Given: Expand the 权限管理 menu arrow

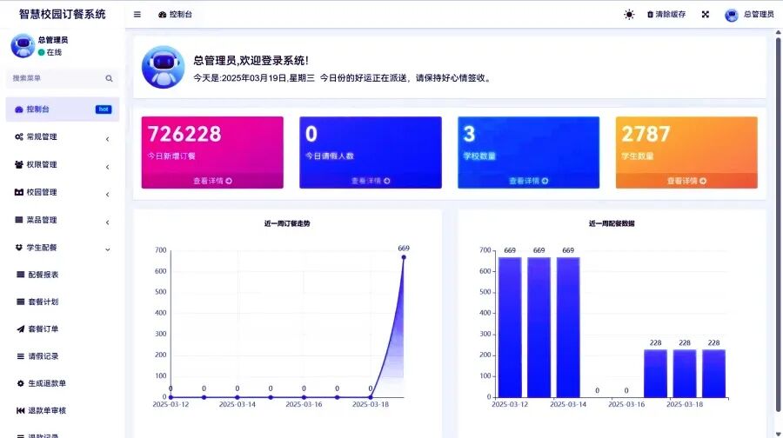Looking at the screenshot, I should [x=107, y=167].
